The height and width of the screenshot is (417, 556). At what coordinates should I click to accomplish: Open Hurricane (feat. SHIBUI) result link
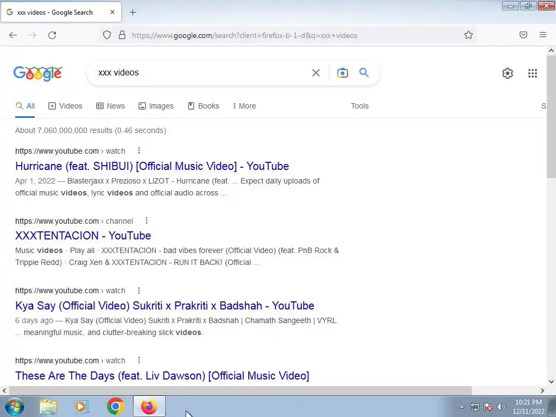[152, 166]
